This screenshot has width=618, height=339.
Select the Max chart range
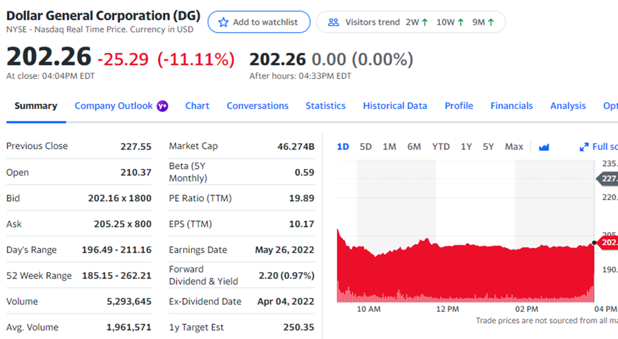tap(514, 147)
